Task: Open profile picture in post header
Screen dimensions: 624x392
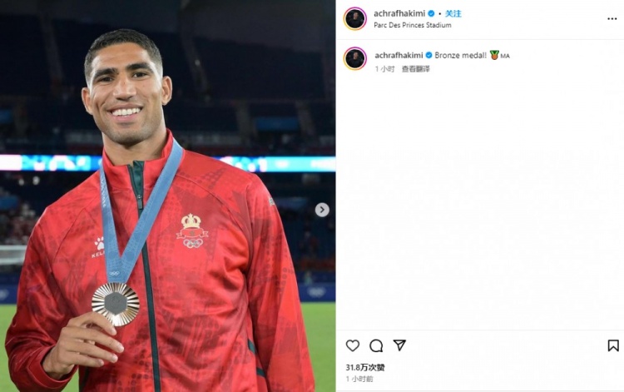Action: pyautogui.click(x=355, y=18)
